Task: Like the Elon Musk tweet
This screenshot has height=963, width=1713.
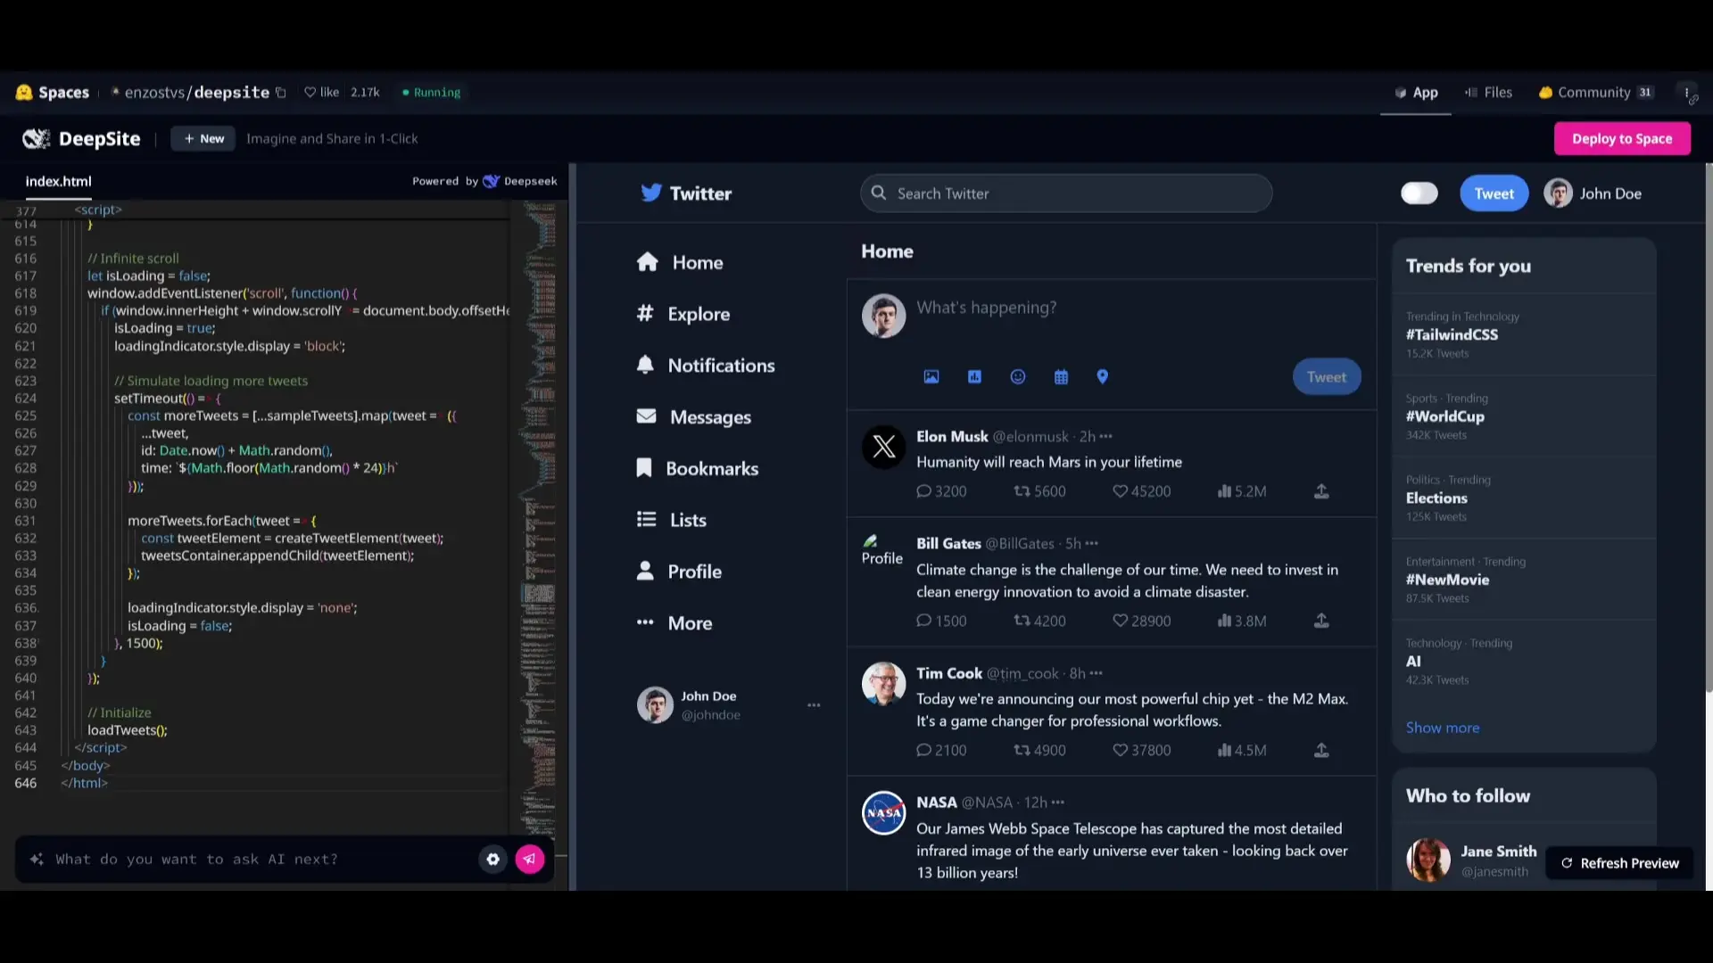Action: point(1142,491)
